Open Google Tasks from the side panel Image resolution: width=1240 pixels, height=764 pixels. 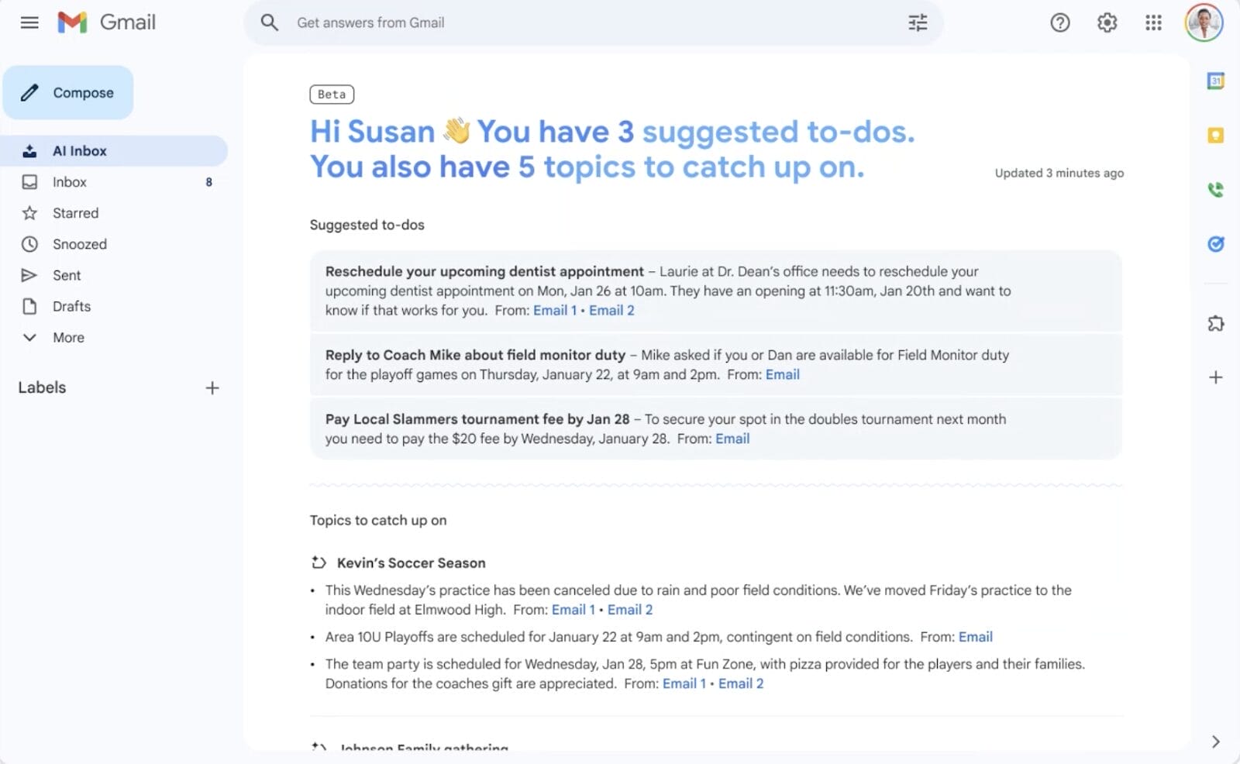(x=1215, y=244)
